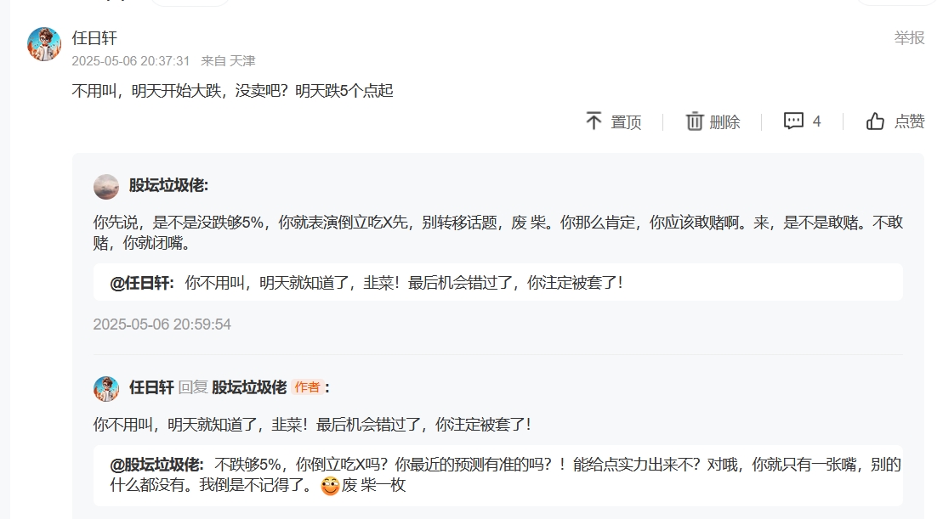
Task: Click the pin-to-top arrow icon
Action: tap(594, 121)
